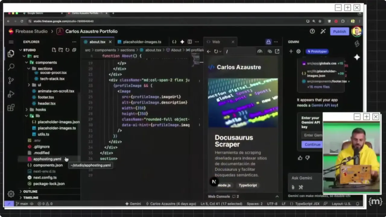386x217 pixels.
Task: Switch to the placeholder-images.ts tab
Action: tap(142, 42)
